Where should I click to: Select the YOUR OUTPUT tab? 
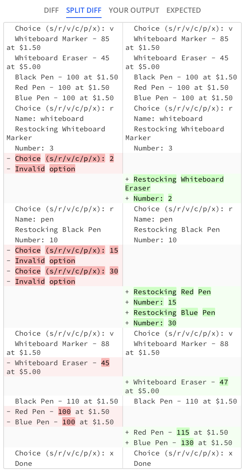coord(133,10)
